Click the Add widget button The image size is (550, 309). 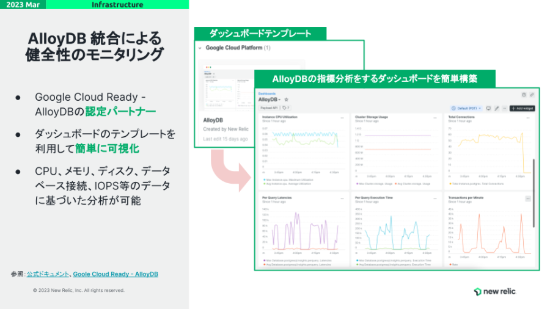pyautogui.click(x=522, y=109)
